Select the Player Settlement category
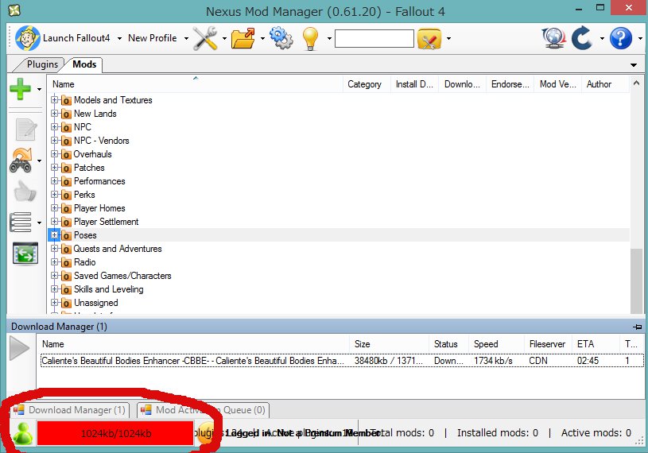648x453 pixels. [106, 222]
